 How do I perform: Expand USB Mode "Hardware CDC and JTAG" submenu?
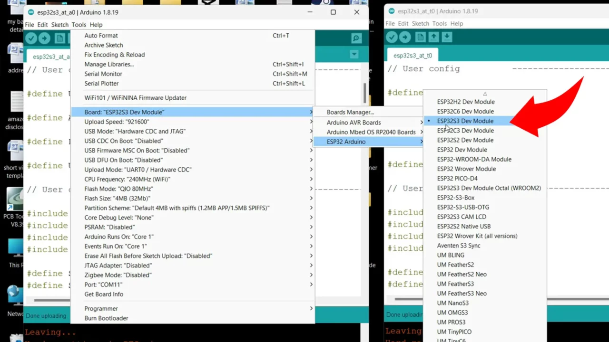click(193, 131)
